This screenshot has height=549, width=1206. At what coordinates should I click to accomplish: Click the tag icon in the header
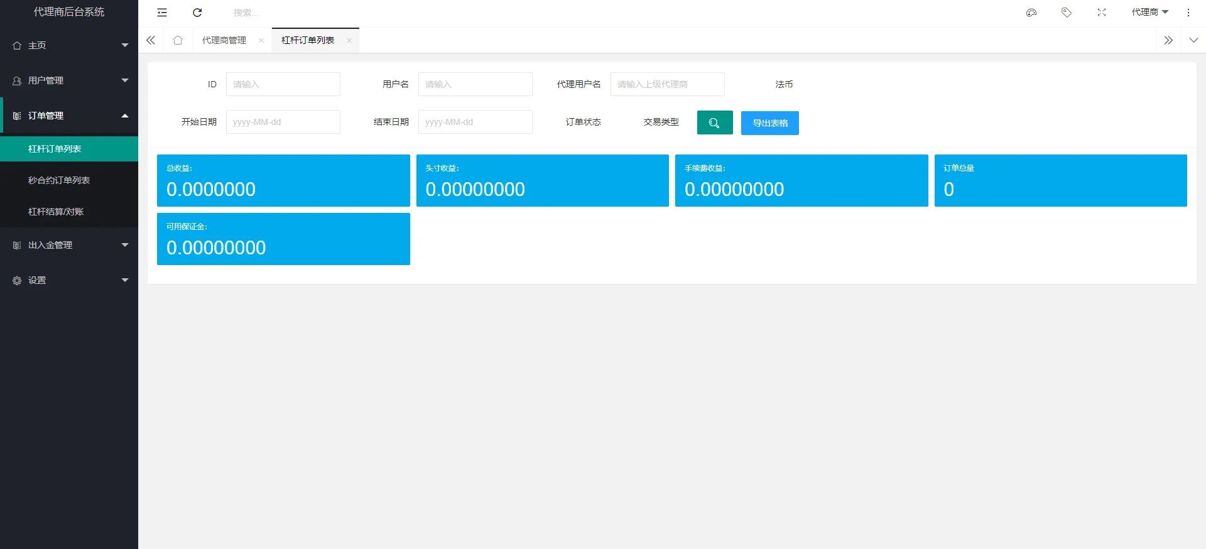(1067, 13)
